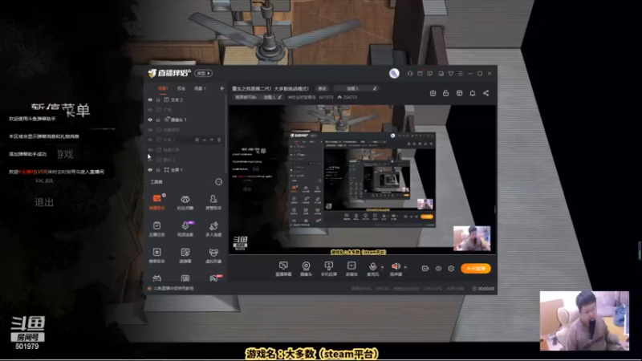Expand the microphone options arrow
642x361 pixels.
click(383, 267)
